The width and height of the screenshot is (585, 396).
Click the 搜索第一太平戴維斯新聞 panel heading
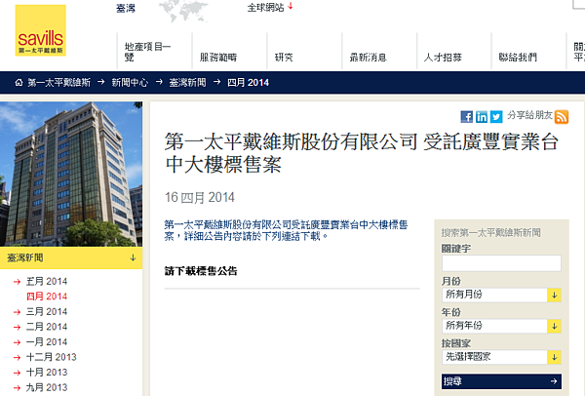(x=490, y=233)
